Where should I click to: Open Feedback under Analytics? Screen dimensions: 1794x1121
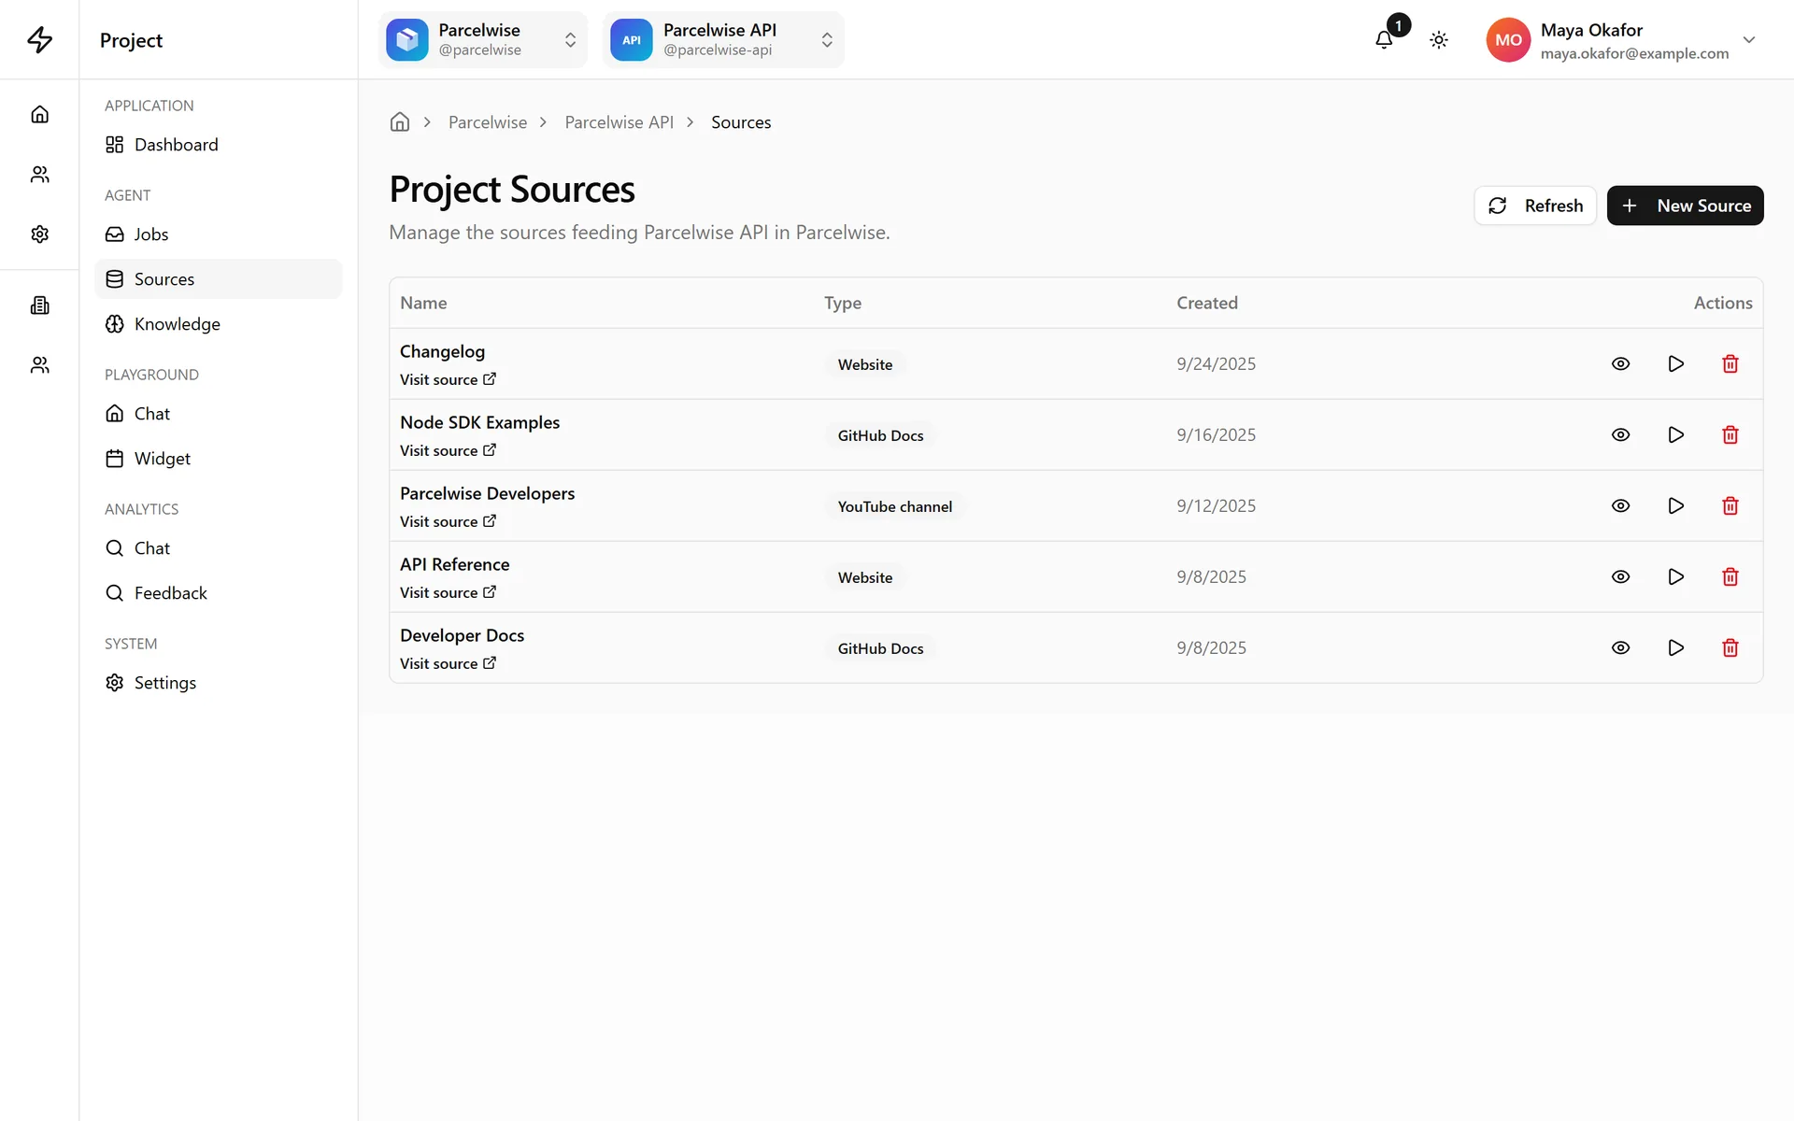click(x=218, y=593)
